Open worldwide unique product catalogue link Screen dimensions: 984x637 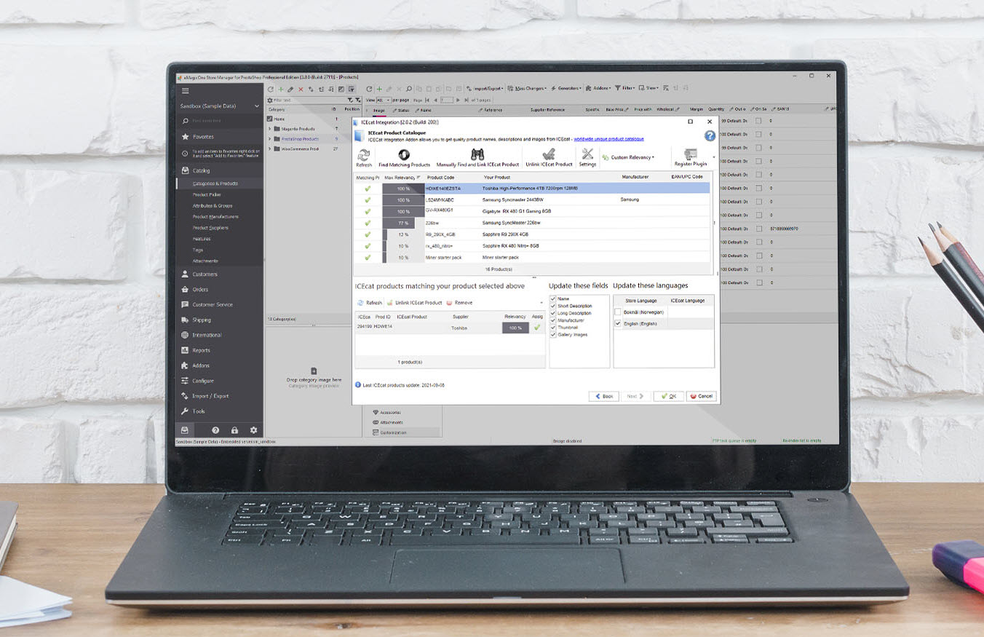point(608,139)
